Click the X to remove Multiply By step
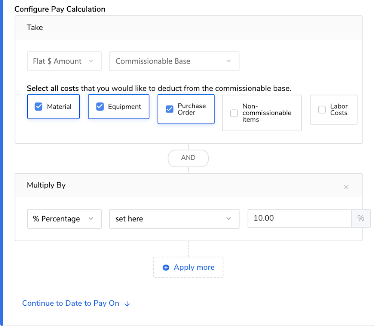 pos(346,187)
